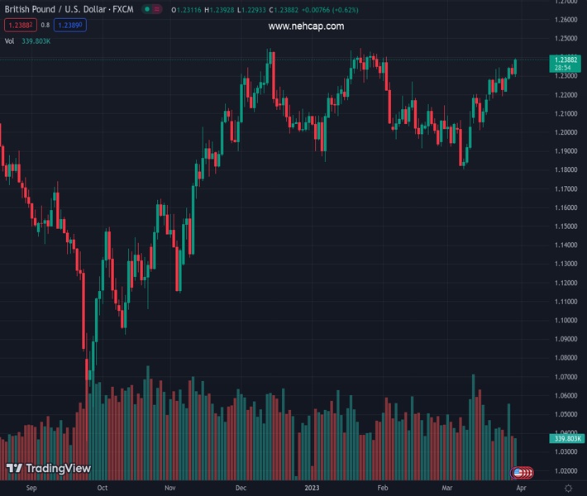Click the Oct label on time axis
Image resolution: width=587 pixels, height=496 pixels.
(102, 488)
